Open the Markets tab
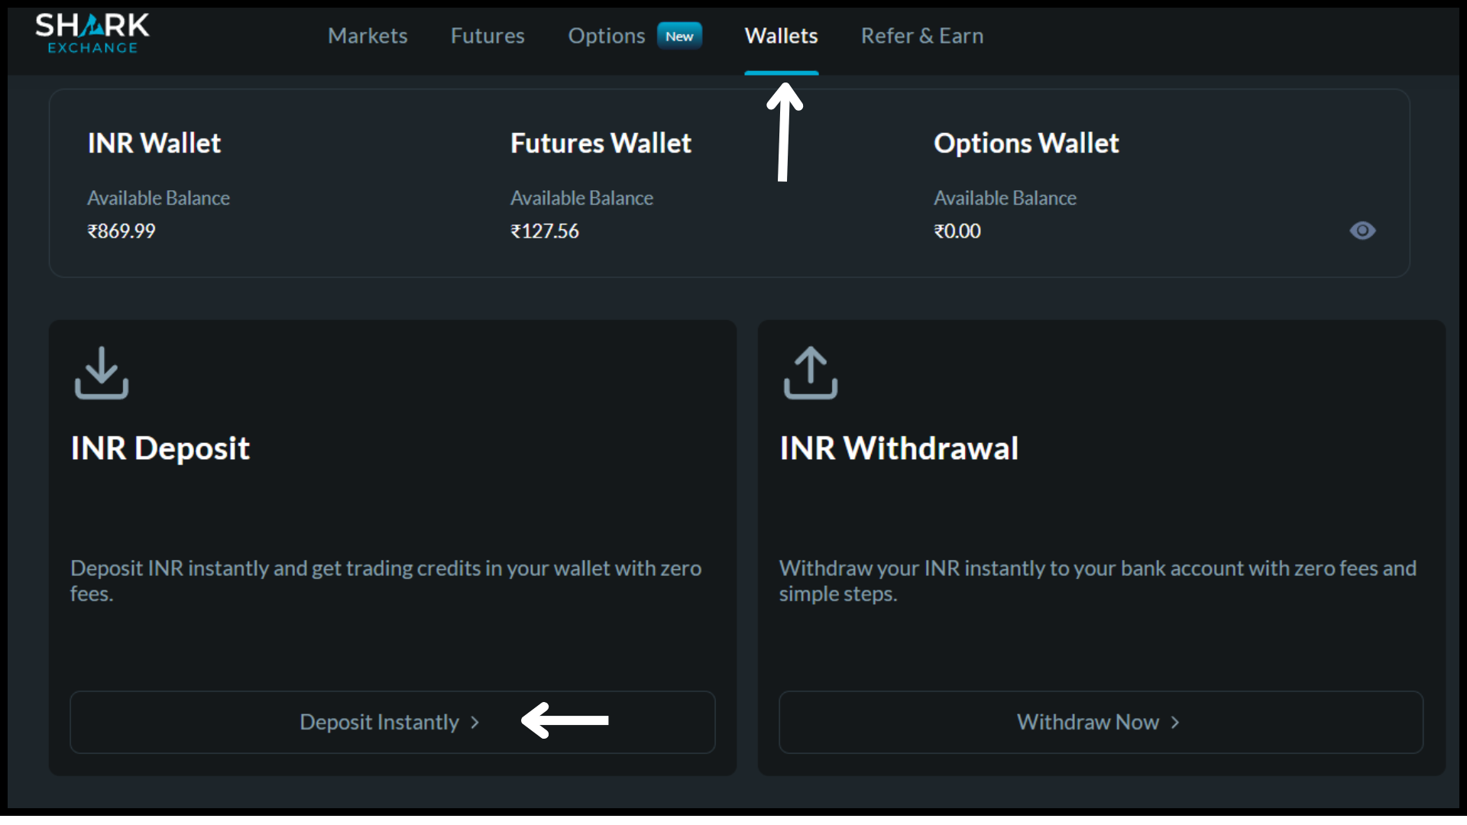Screen dimensions: 1467x825 click(368, 36)
